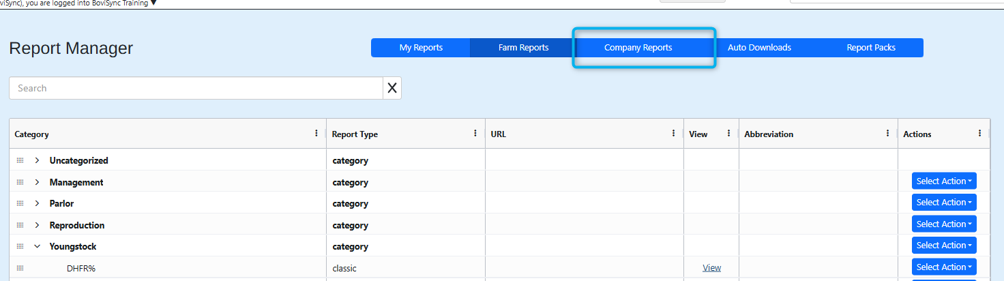Open the URL column options icon
The image size is (1004, 281).
pyautogui.click(x=674, y=134)
